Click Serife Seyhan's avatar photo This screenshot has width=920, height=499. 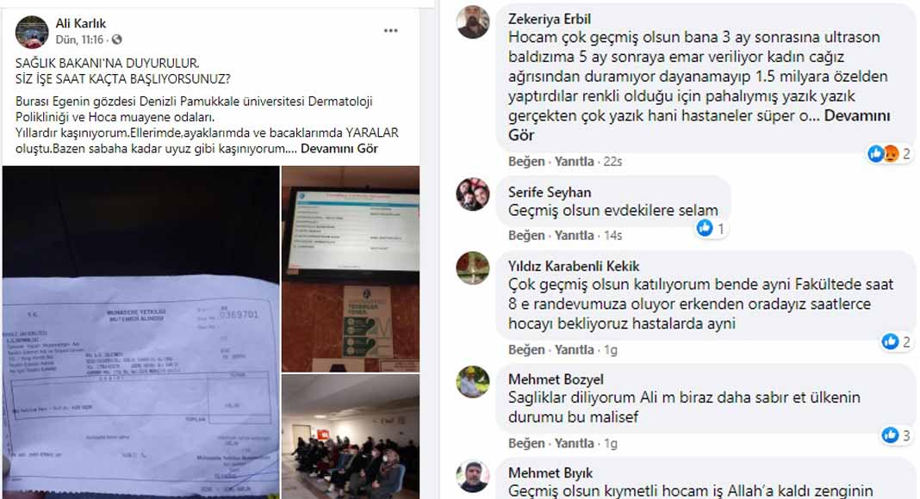pos(473,194)
